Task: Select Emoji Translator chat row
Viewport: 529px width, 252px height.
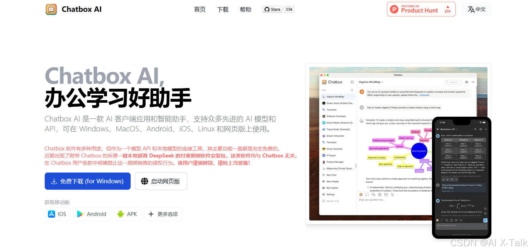Action: [338, 149]
